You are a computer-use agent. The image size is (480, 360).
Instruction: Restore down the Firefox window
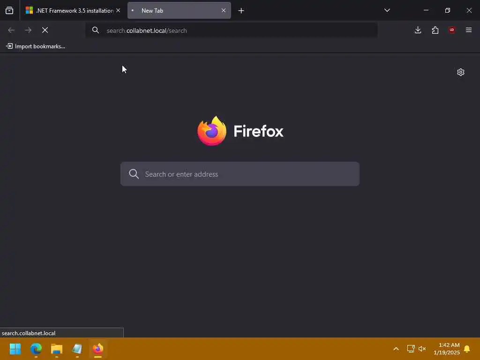(448, 10)
